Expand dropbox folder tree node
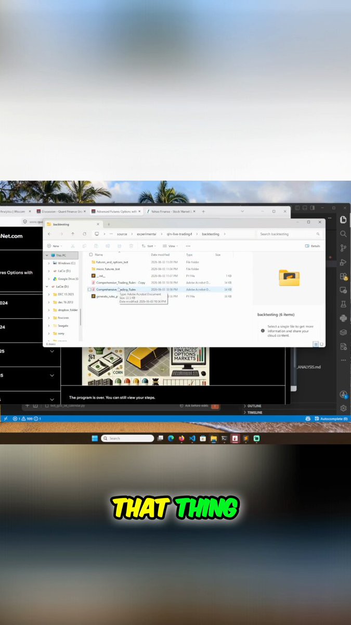 pyautogui.click(x=49, y=310)
